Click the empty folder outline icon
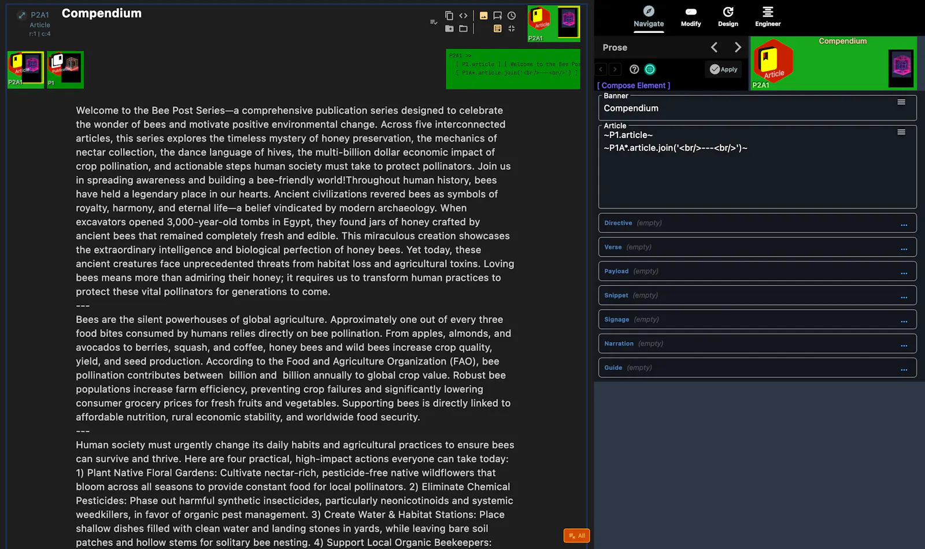925x549 pixels. 463,28
